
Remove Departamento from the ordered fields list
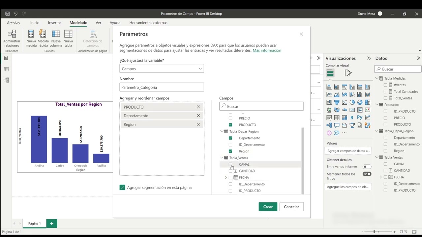click(198, 116)
